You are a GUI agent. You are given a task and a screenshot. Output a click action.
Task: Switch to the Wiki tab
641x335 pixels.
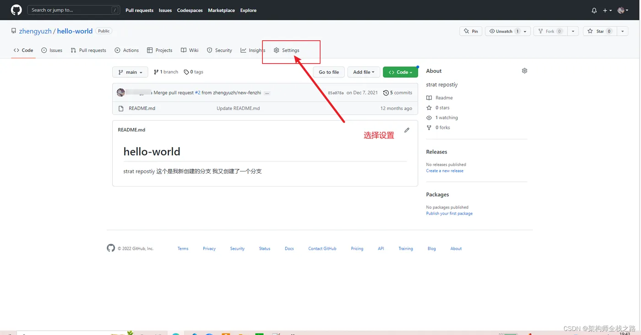point(190,50)
